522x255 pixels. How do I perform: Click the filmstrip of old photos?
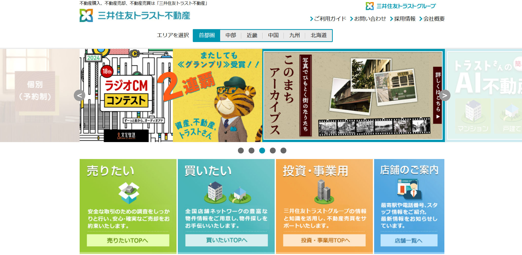click(x=374, y=127)
